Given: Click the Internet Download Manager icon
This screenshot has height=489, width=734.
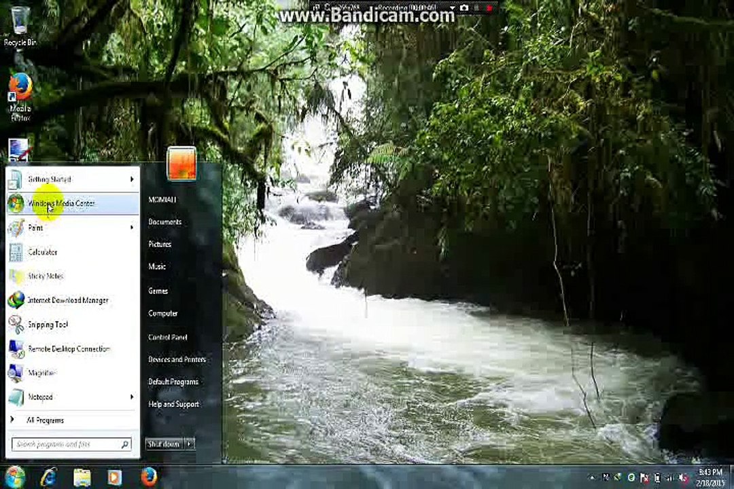Looking at the screenshot, I should pyautogui.click(x=16, y=300).
